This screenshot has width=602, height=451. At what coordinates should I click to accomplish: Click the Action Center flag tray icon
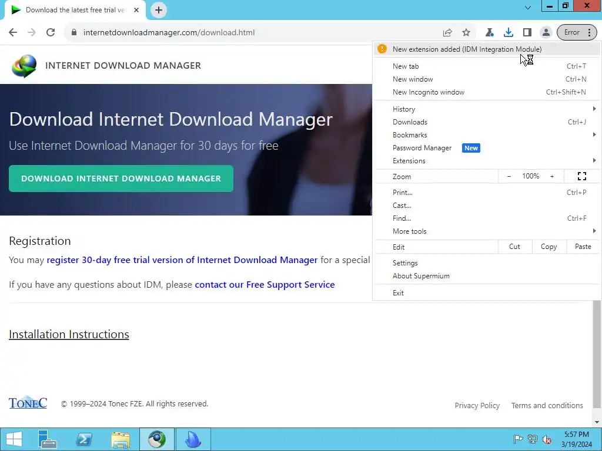point(517,439)
